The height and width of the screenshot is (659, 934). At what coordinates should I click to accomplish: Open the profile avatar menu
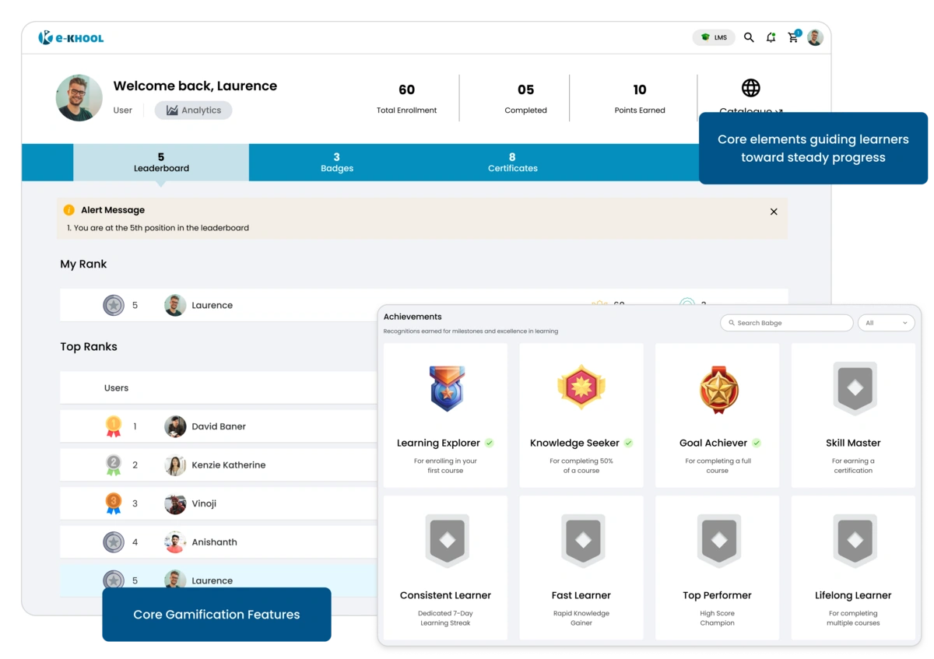coord(815,37)
